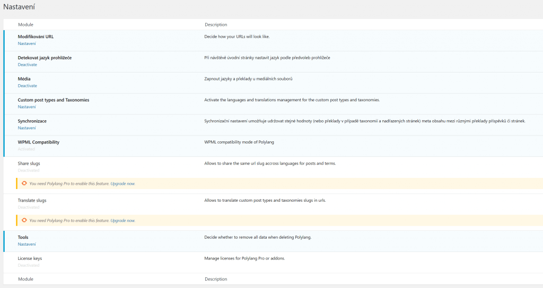This screenshot has width=543, height=288.
Task: Click Activated status under WPML Compatibility
Action: [27, 149]
